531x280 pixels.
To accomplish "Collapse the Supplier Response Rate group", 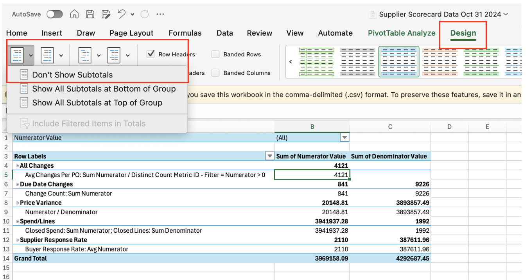I will coord(17,240).
